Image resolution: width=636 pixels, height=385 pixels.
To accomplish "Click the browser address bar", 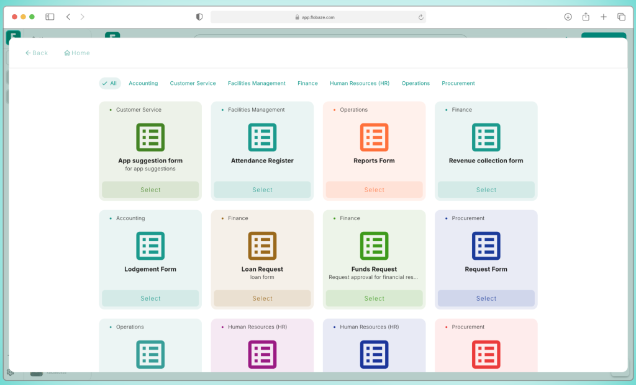I will [x=318, y=17].
